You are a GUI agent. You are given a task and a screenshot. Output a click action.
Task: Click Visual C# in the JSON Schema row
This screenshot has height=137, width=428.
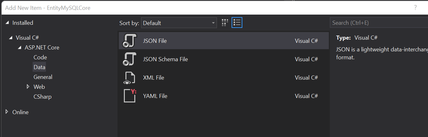(x=306, y=59)
